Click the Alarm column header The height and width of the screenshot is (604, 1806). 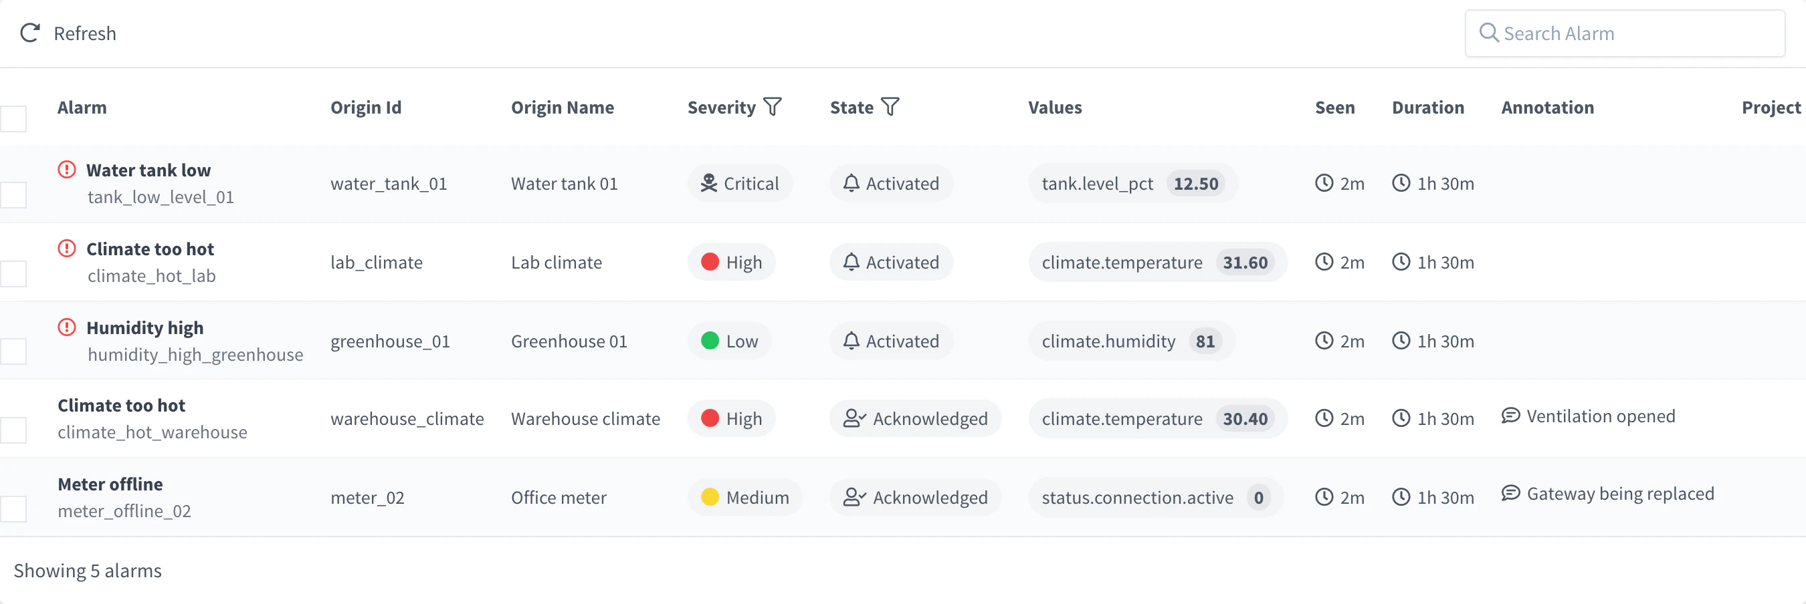tap(82, 107)
